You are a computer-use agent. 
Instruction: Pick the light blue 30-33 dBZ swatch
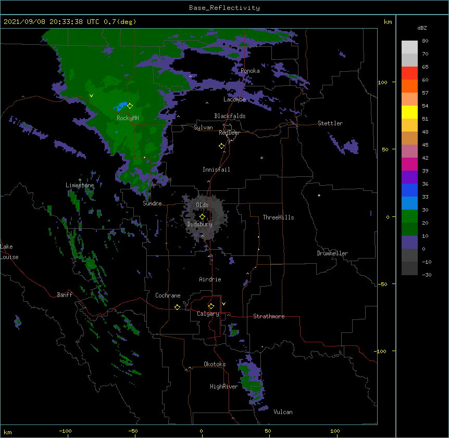point(409,203)
